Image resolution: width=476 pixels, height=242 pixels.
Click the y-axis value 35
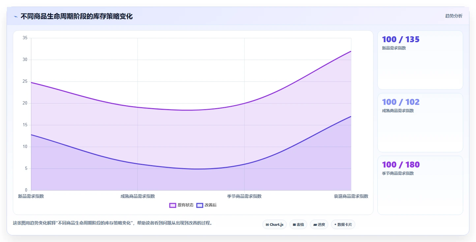pos(25,38)
